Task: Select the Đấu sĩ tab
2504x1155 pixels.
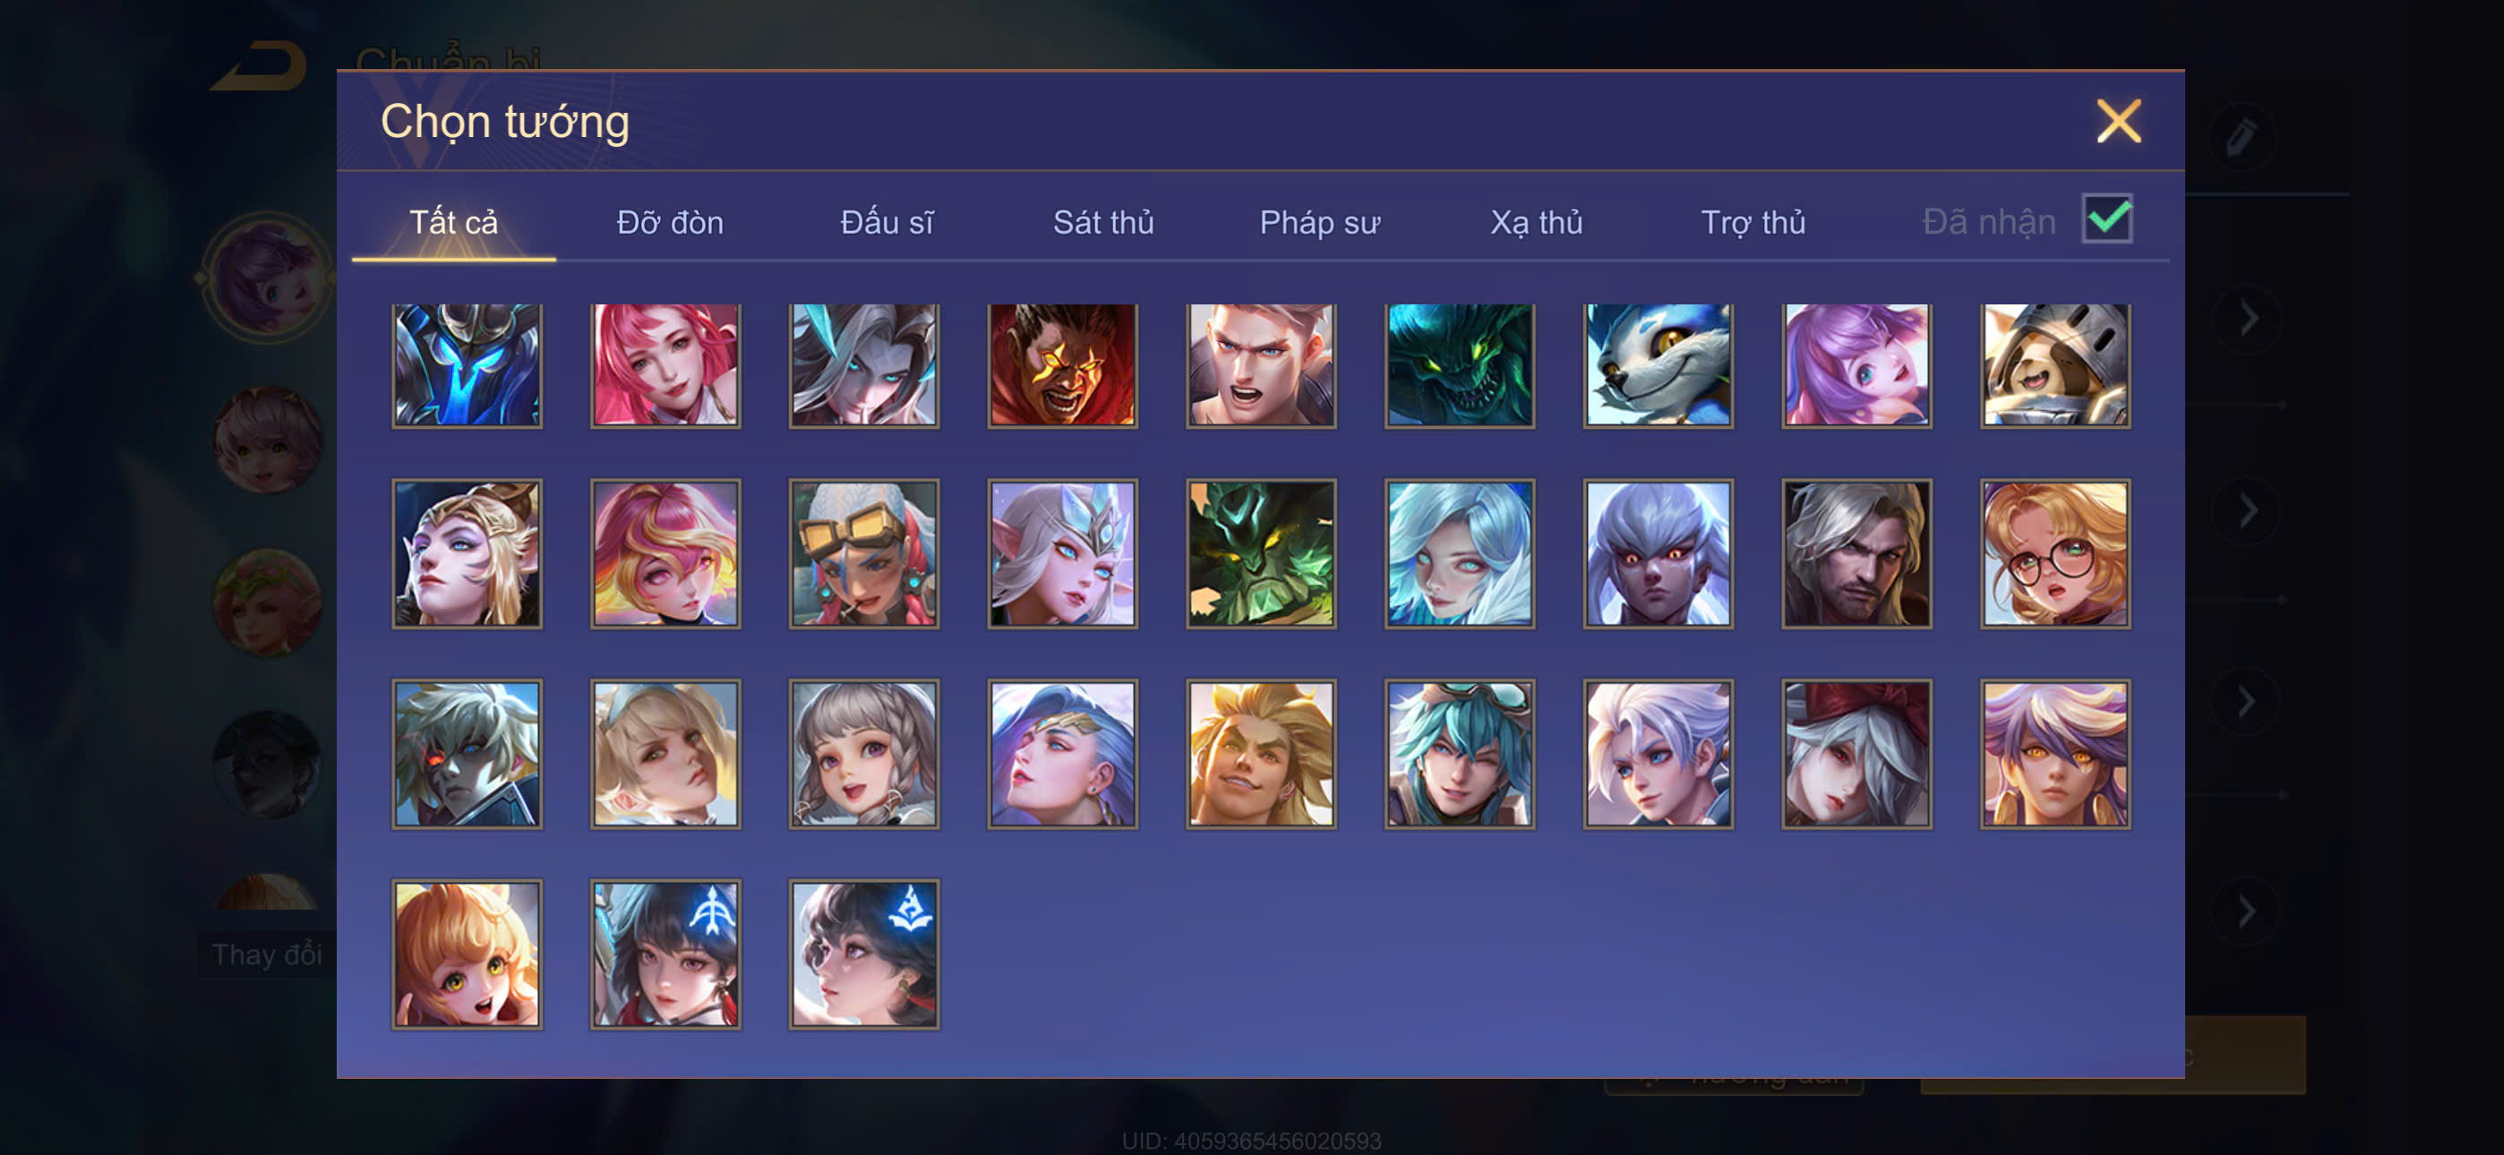Action: point(887,223)
